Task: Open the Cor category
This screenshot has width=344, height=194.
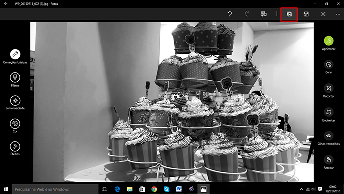Action: pos(15,126)
